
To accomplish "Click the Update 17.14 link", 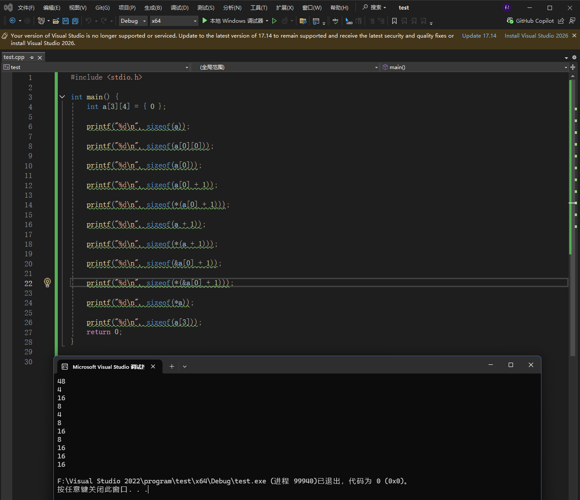I will 479,36.
